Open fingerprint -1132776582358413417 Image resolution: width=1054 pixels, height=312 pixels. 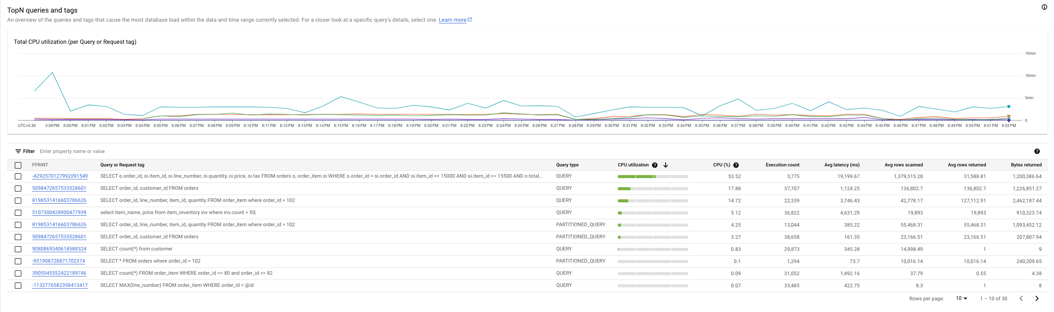tap(60, 286)
